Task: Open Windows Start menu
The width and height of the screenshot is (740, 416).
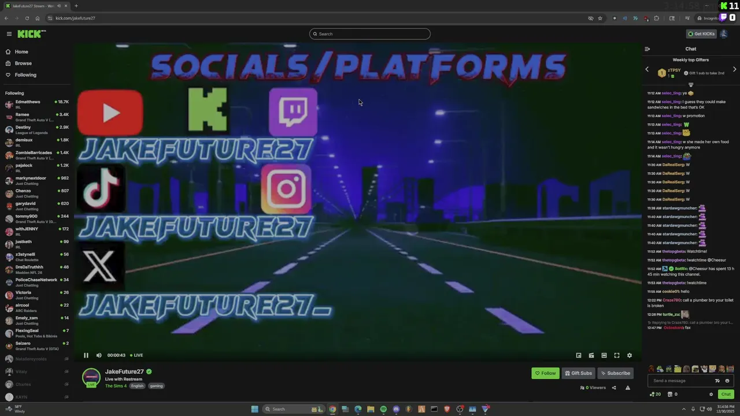Action: (x=254, y=409)
